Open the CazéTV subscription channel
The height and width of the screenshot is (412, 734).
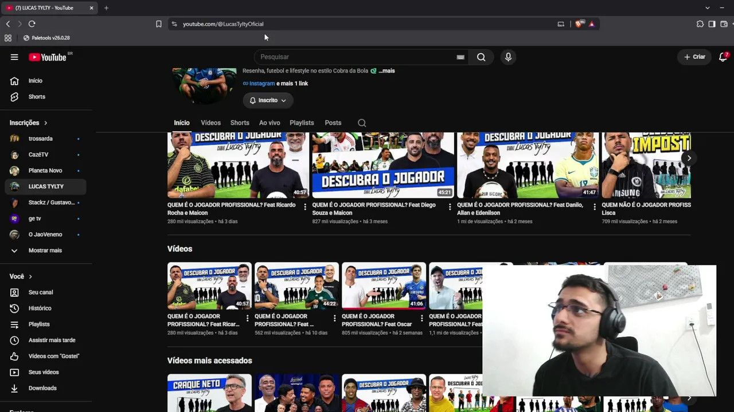pyautogui.click(x=46, y=154)
